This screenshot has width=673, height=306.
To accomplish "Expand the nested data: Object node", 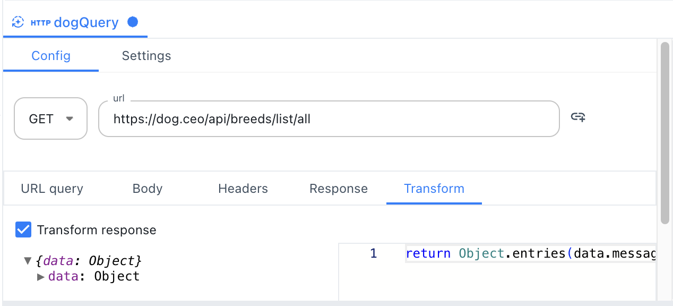I will tap(41, 277).
